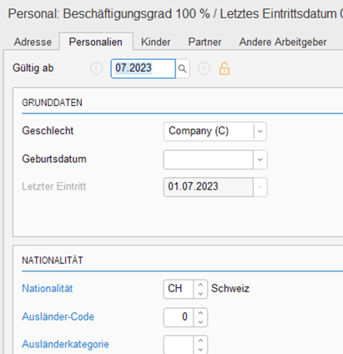Open the Geburtsdatum date dropdown

point(260,159)
